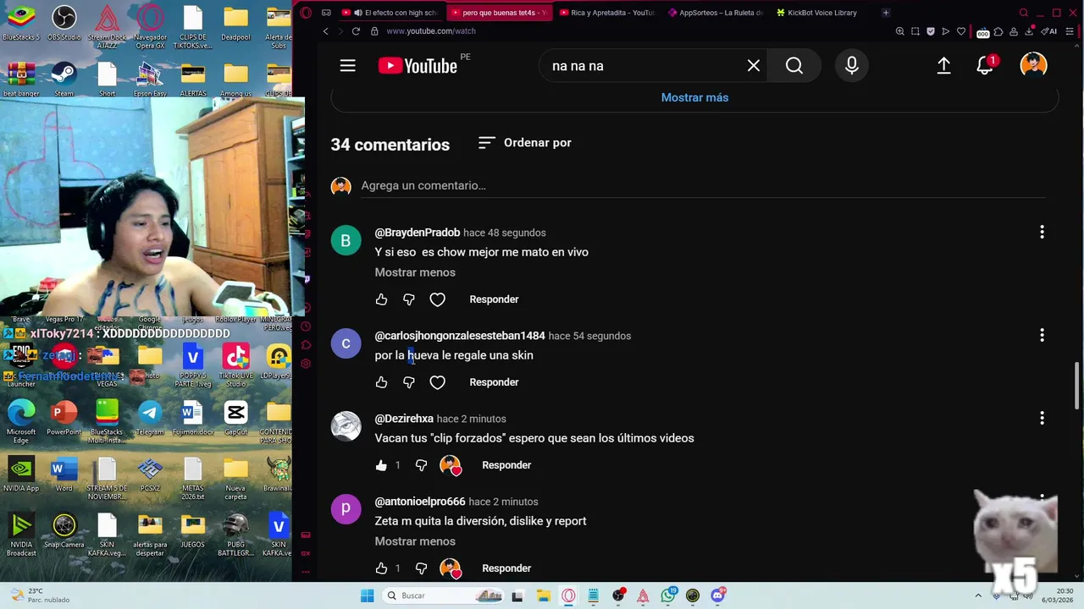Reply to @antonioelpro666 with Responder
Viewport: 1084px width, 609px height.
point(506,568)
